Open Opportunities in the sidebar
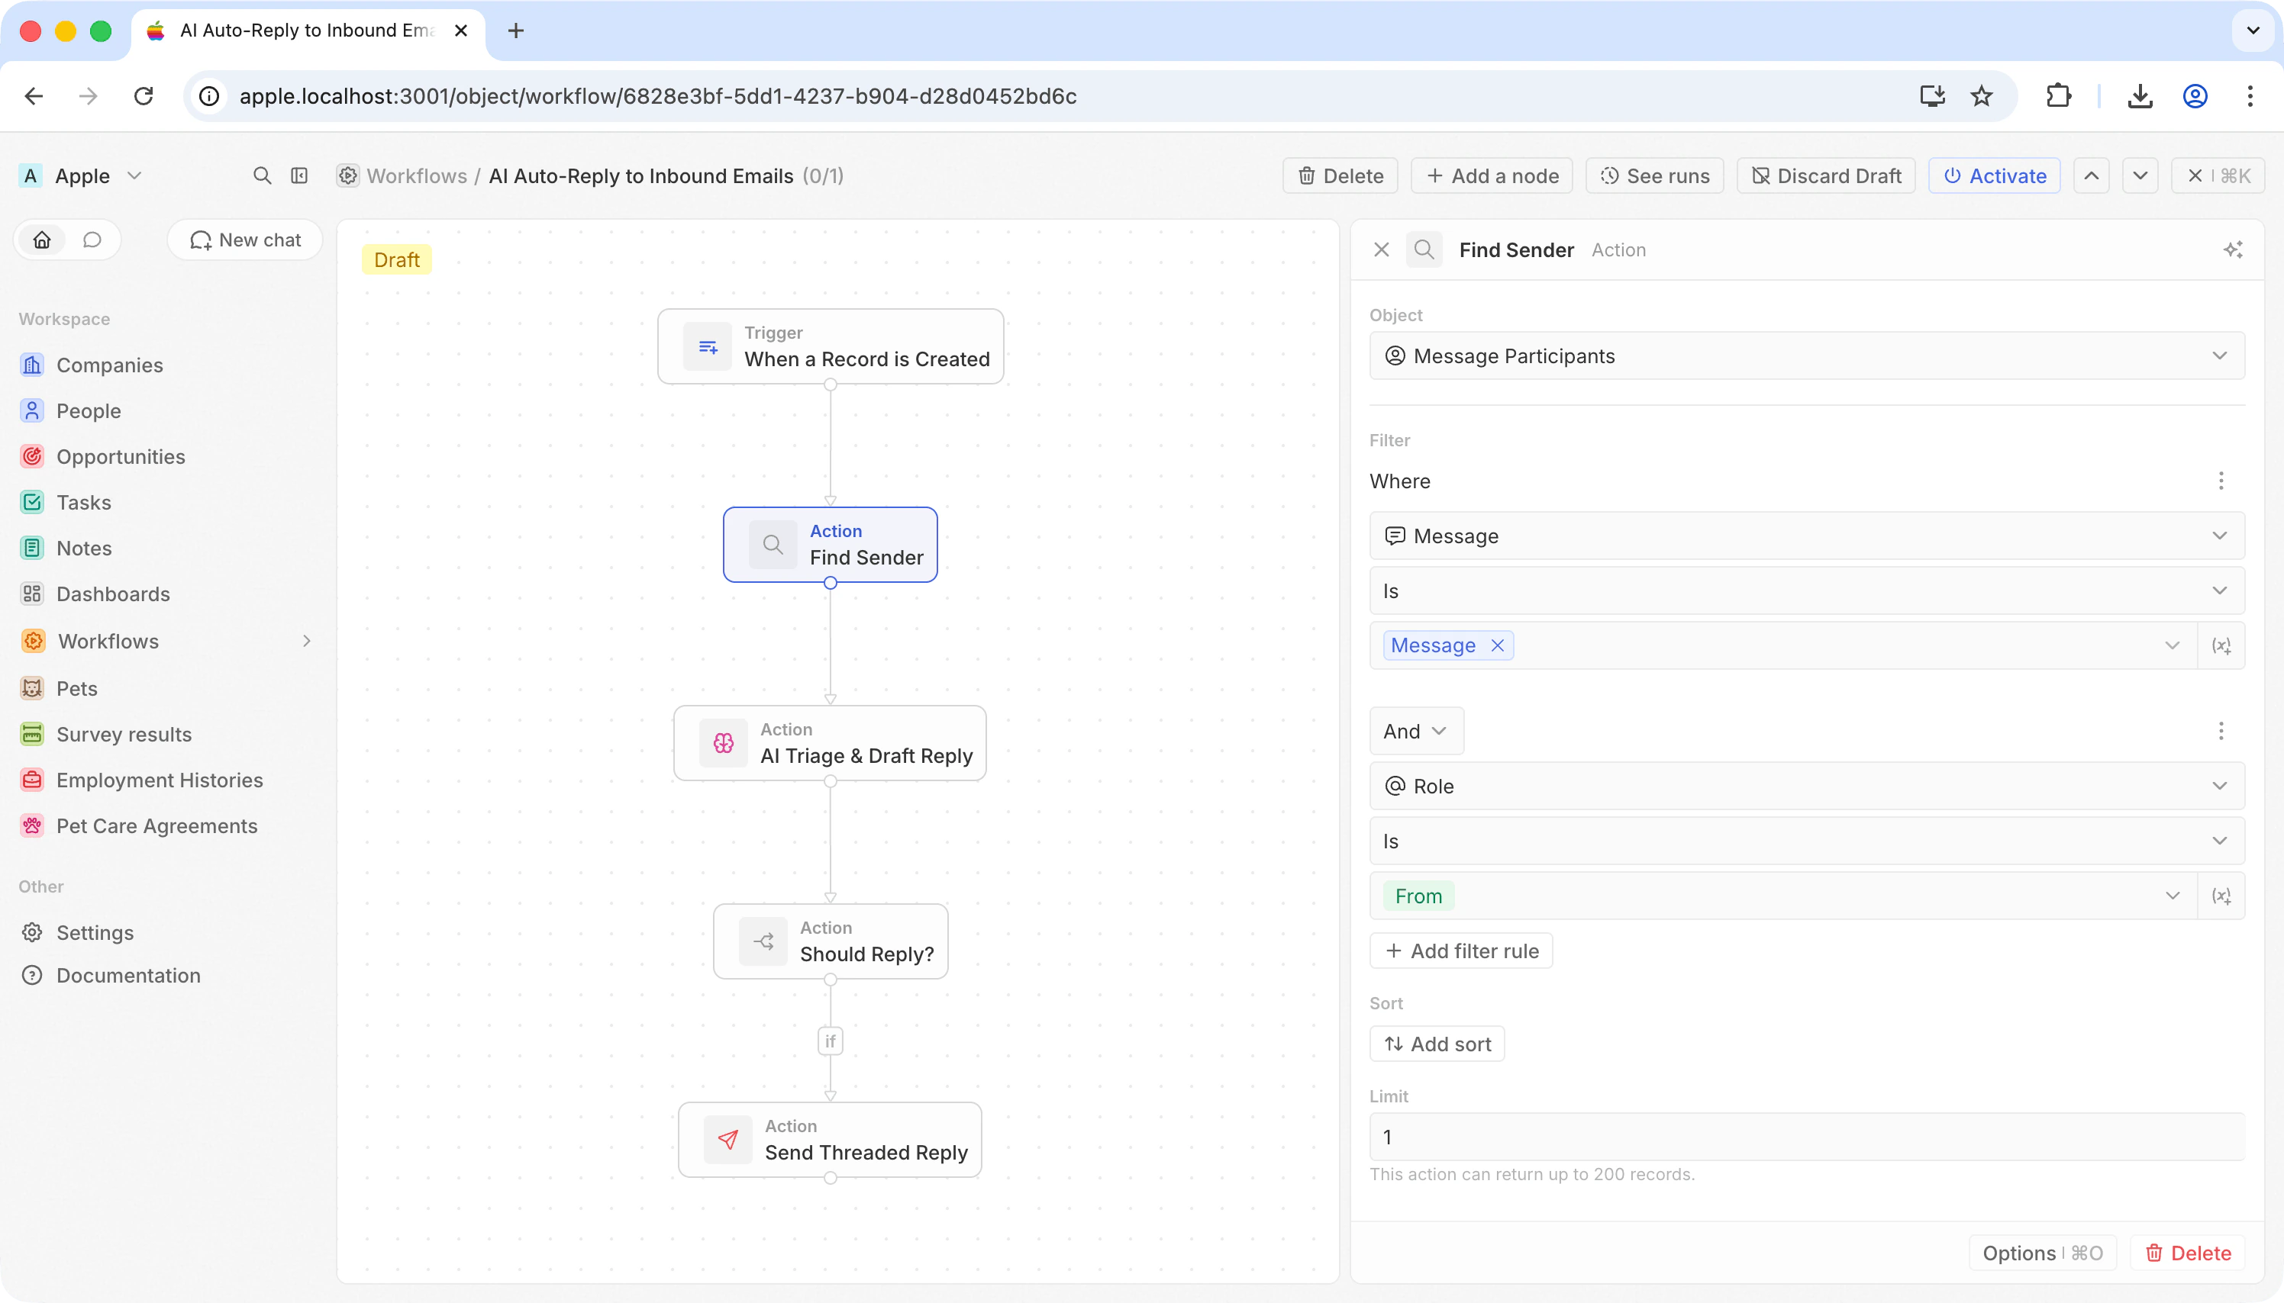 121,456
